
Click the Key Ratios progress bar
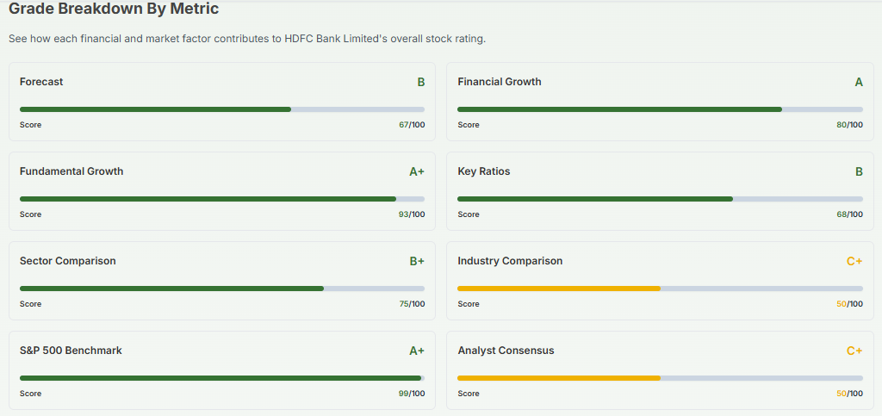(660, 199)
